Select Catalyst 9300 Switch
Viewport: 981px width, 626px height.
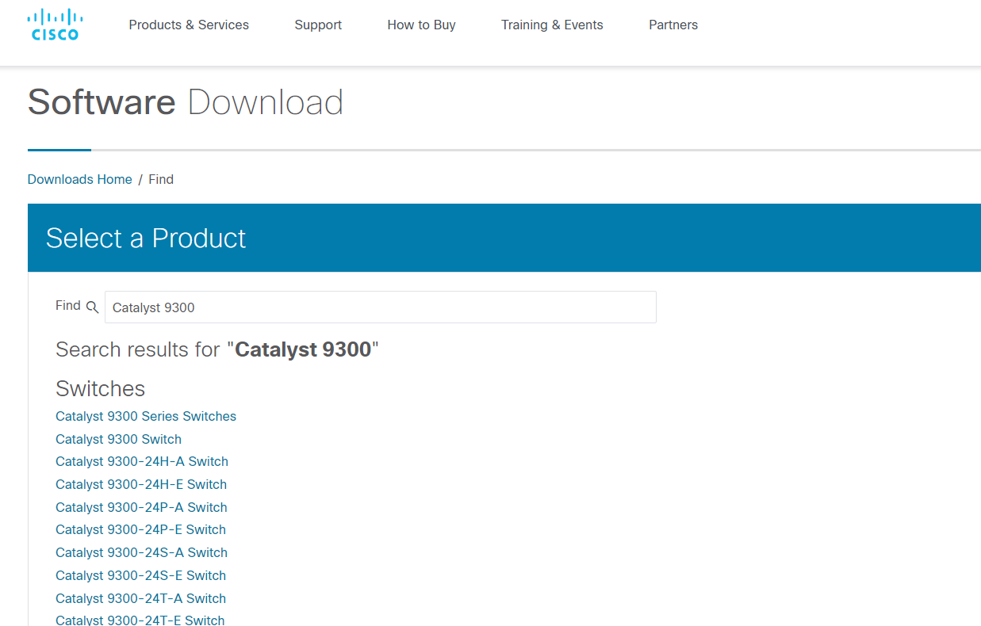pos(118,439)
